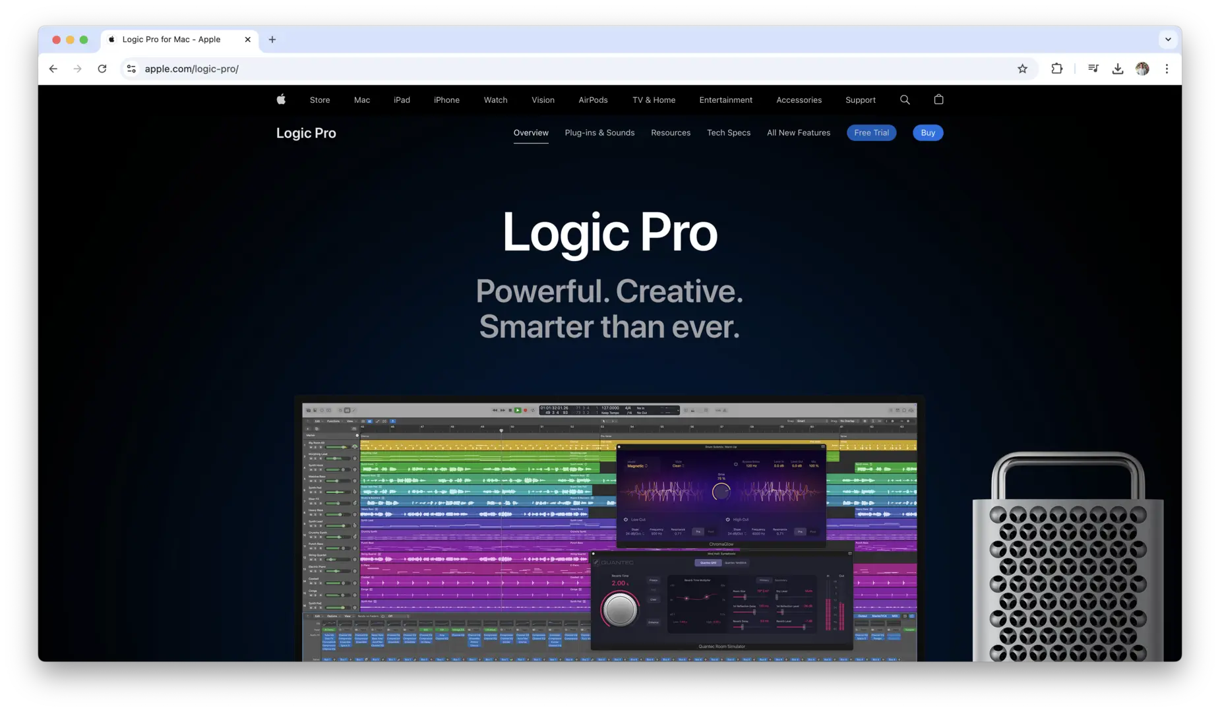Click the add-track plus icon above the track list

point(308,429)
